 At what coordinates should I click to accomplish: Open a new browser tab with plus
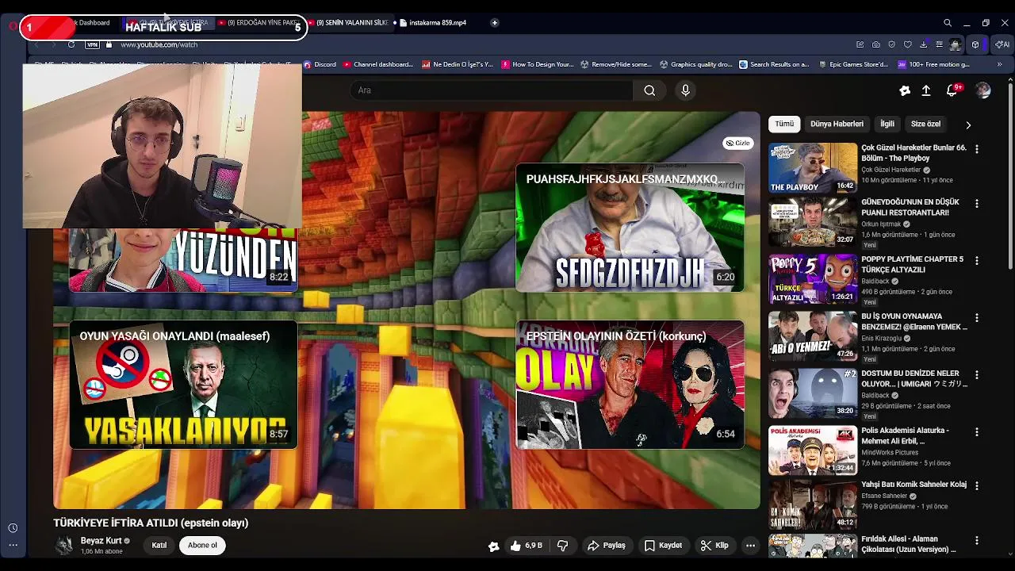point(494,23)
